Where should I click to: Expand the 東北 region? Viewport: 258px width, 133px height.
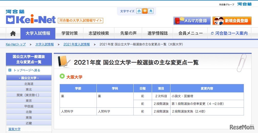coord(29,89)
